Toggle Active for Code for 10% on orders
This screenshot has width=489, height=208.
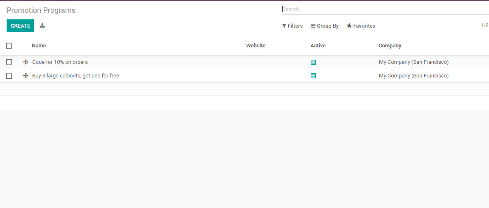click(x=313, y=62)
